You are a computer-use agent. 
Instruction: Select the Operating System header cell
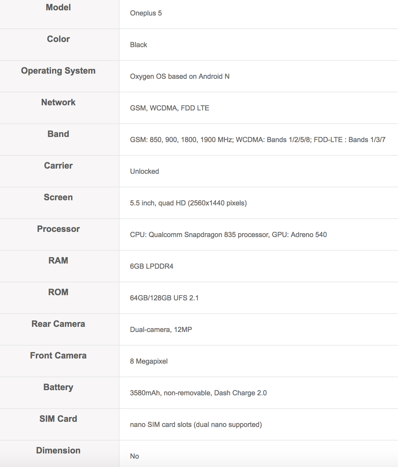58,71
